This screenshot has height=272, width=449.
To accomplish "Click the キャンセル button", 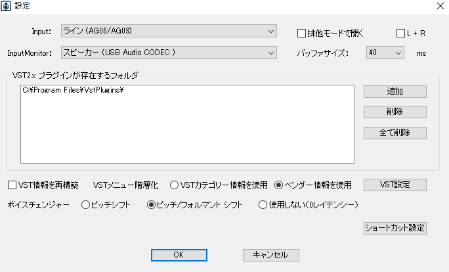I will coord(271,255).
